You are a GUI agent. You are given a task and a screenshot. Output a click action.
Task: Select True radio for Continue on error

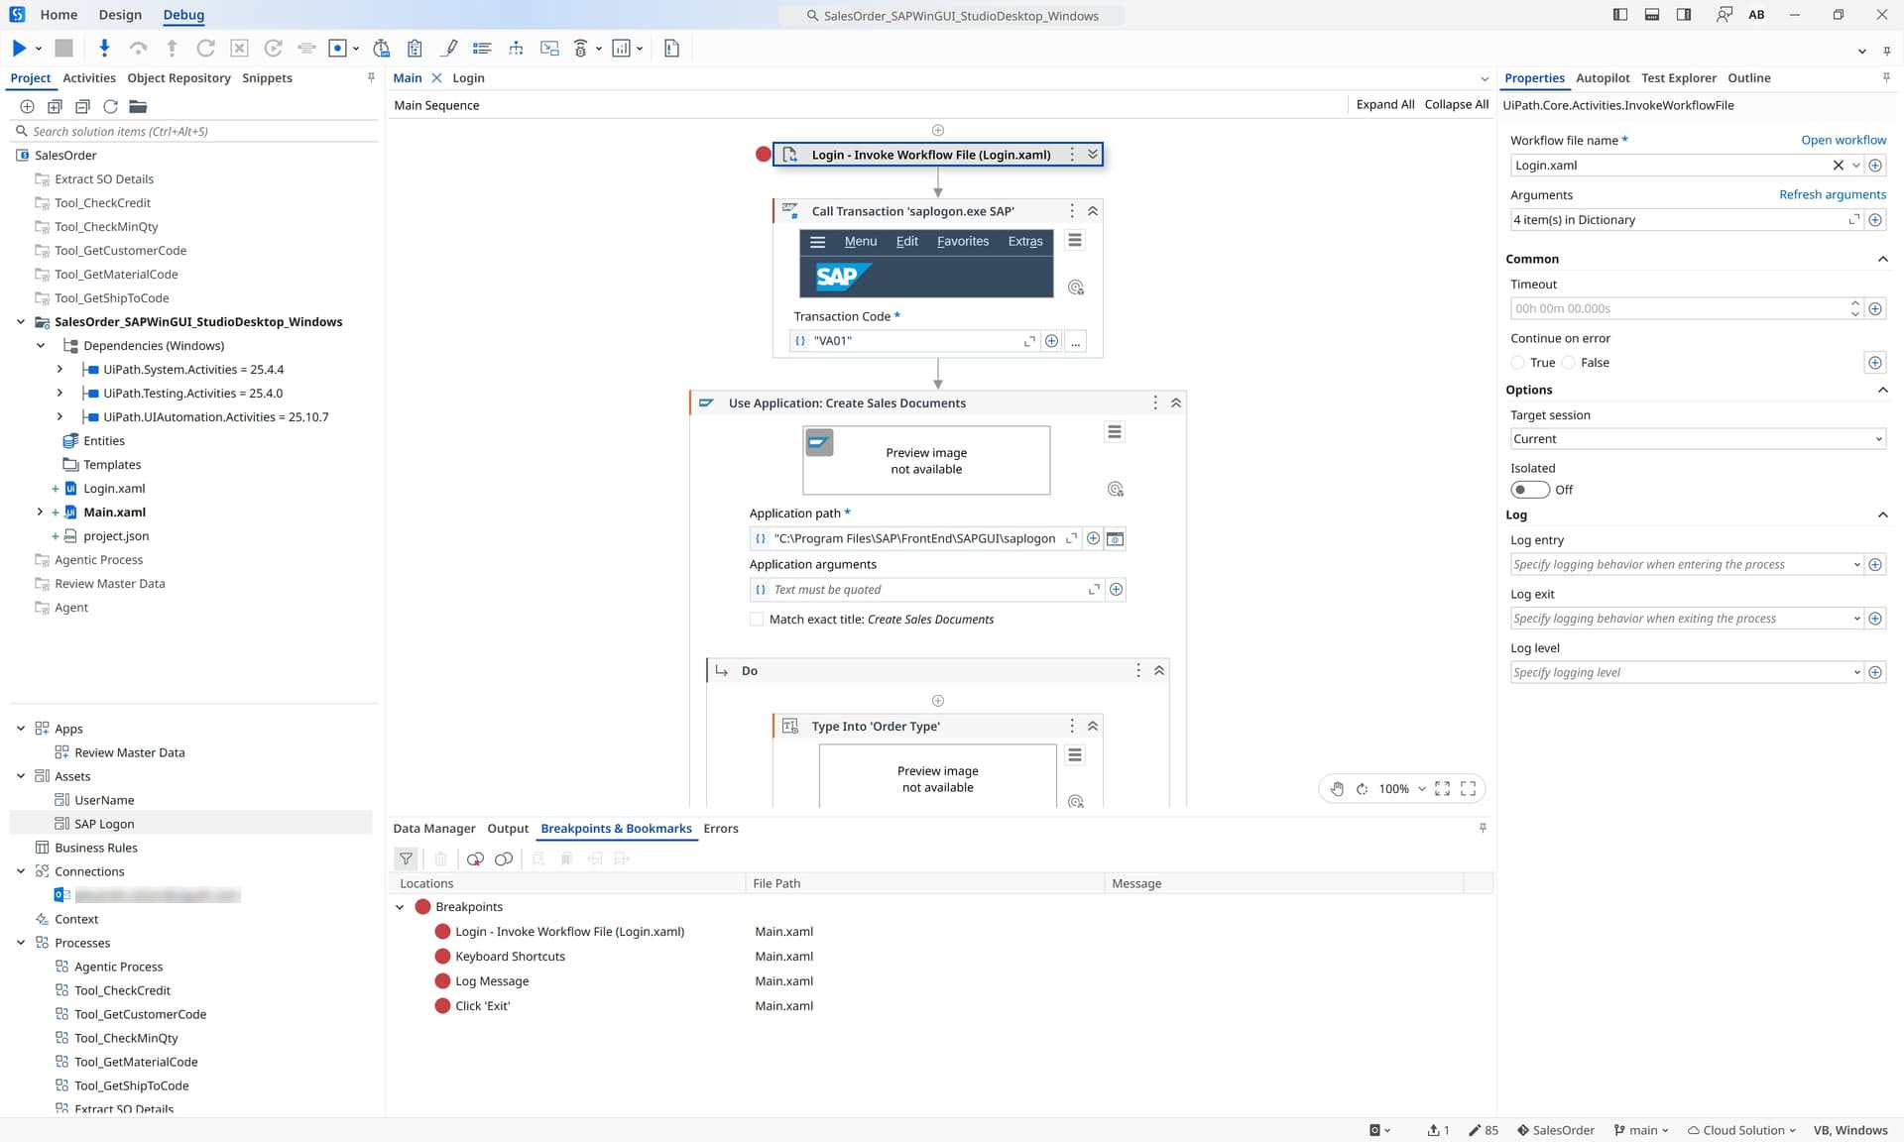1517,362
